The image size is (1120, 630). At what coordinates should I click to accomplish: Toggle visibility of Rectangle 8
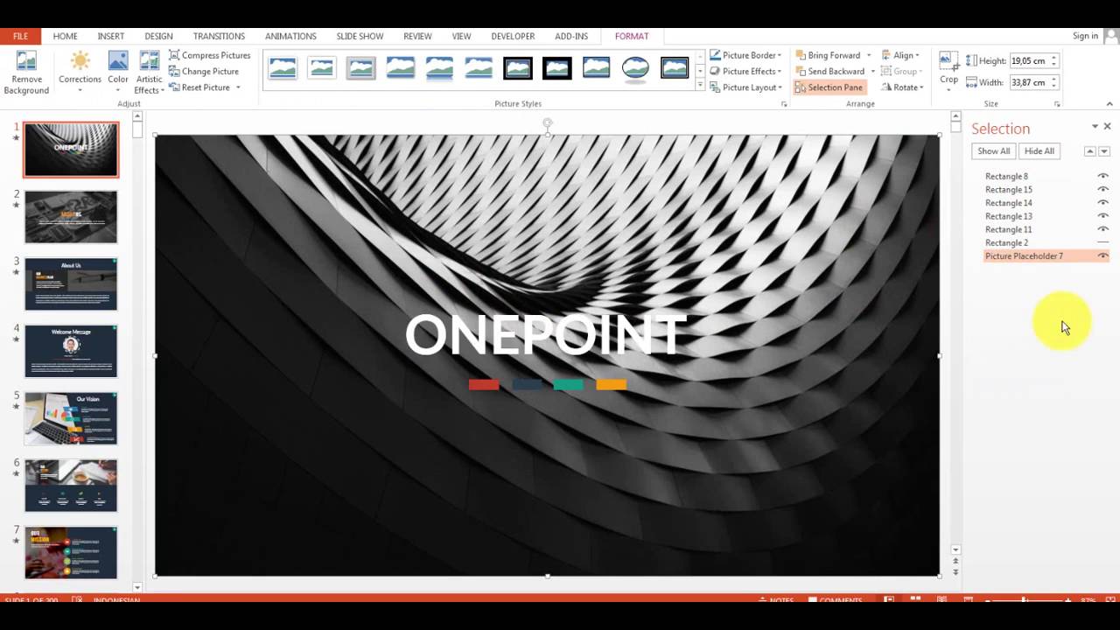(1102, 176)
